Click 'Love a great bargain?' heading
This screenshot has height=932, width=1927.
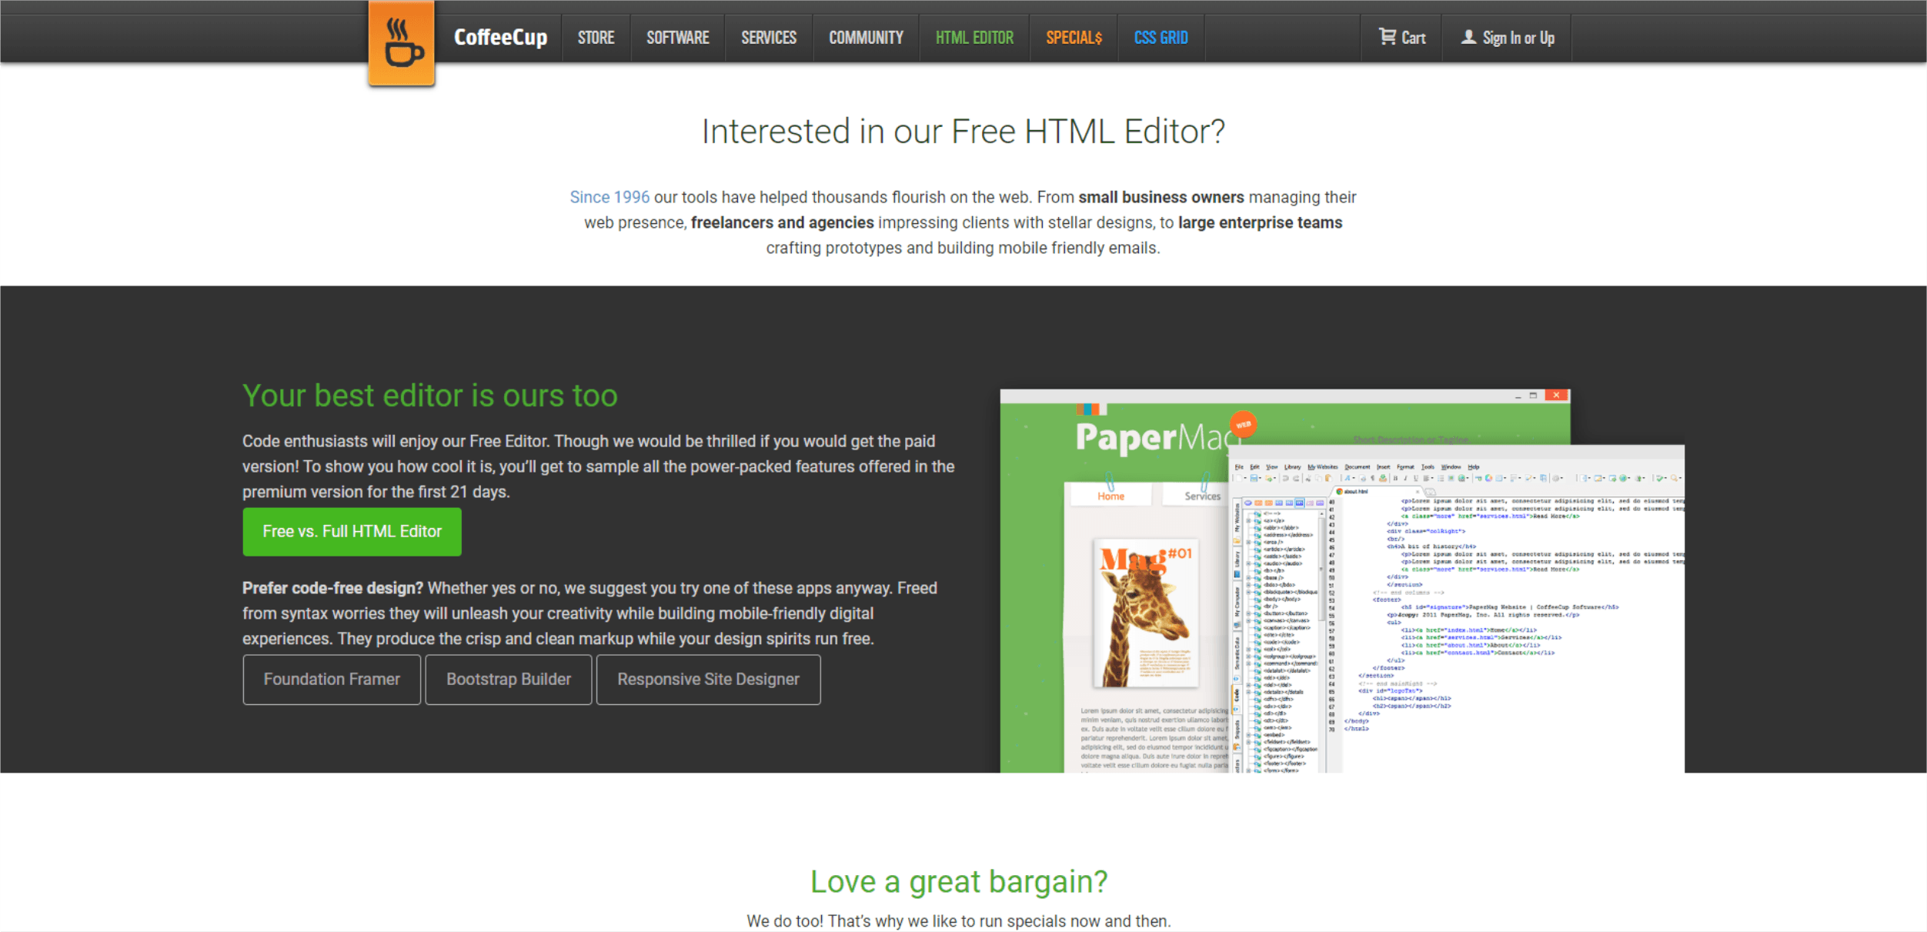958,882
